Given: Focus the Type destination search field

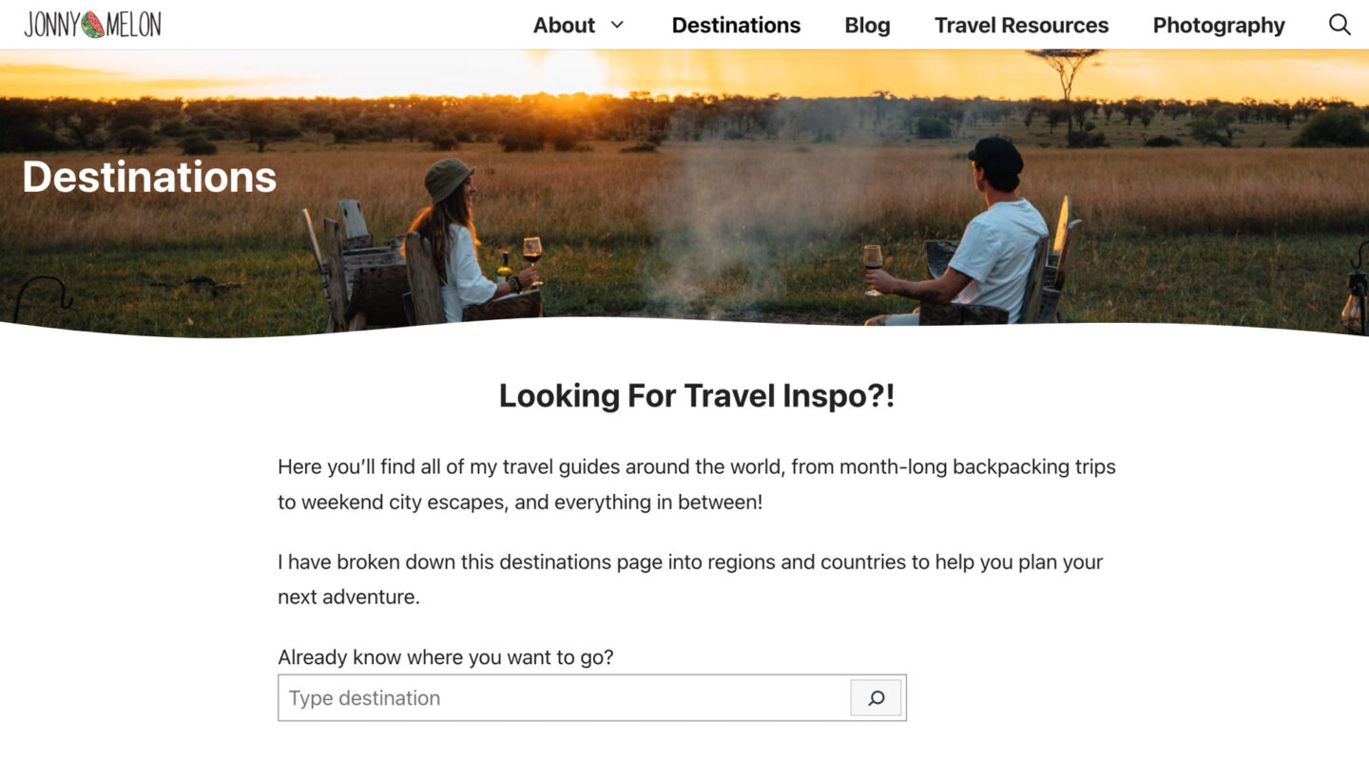Looking at the screenshot, I should pos(565,698).
